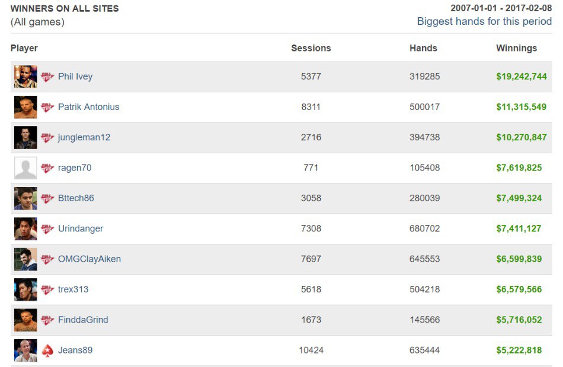Click the Full Tilt icon beside ragen70
Viewport: 563px width, 367px height.
47,168
